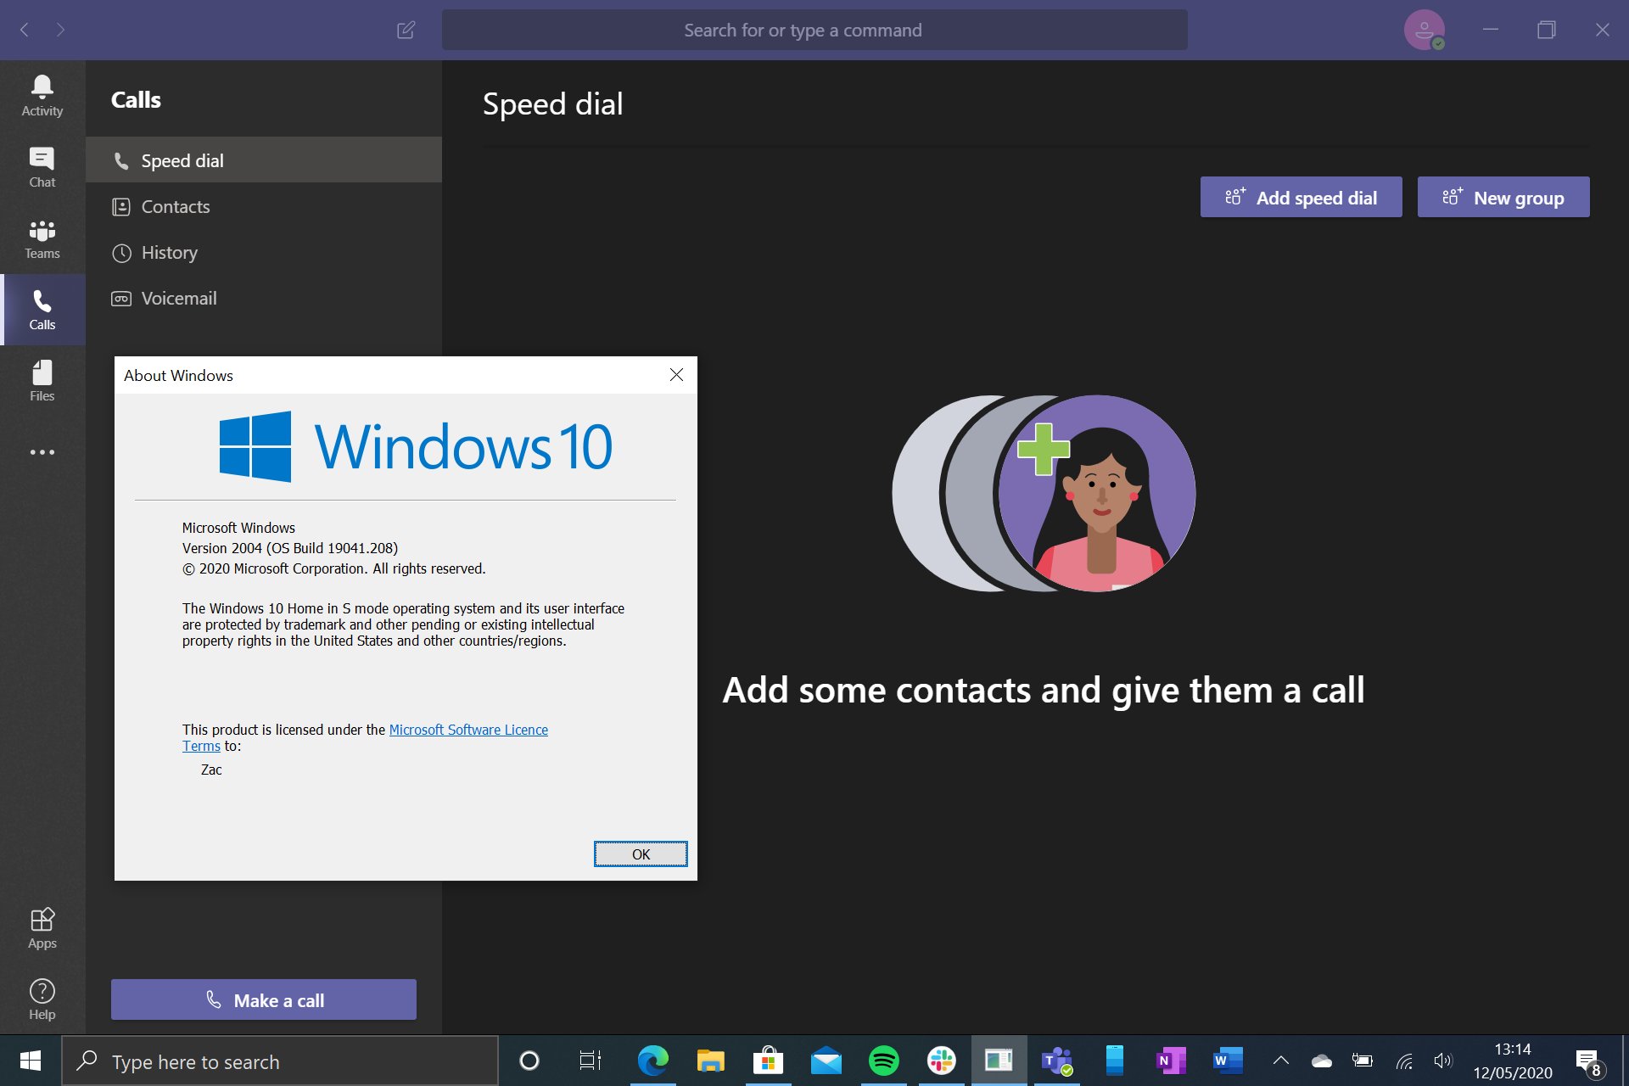Open File Explorer from taskbar
Screen dimensions: 1629x1086
710,1061
